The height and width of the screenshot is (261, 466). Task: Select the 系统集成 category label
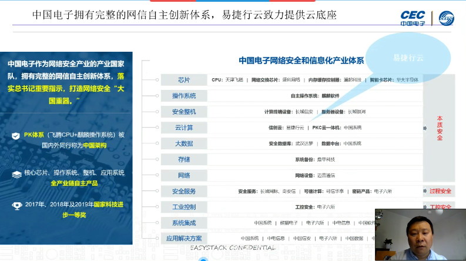[184, 223]
